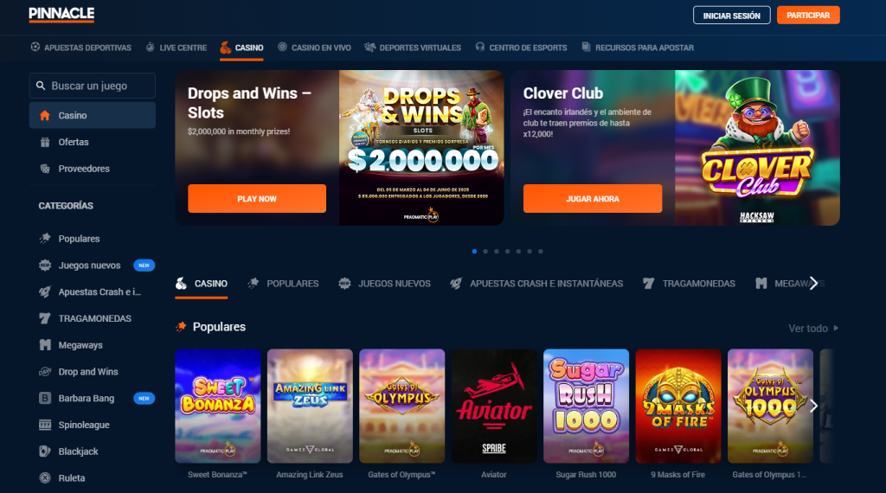
Task: Show more popular games with arrow
Action: [813, 406]
